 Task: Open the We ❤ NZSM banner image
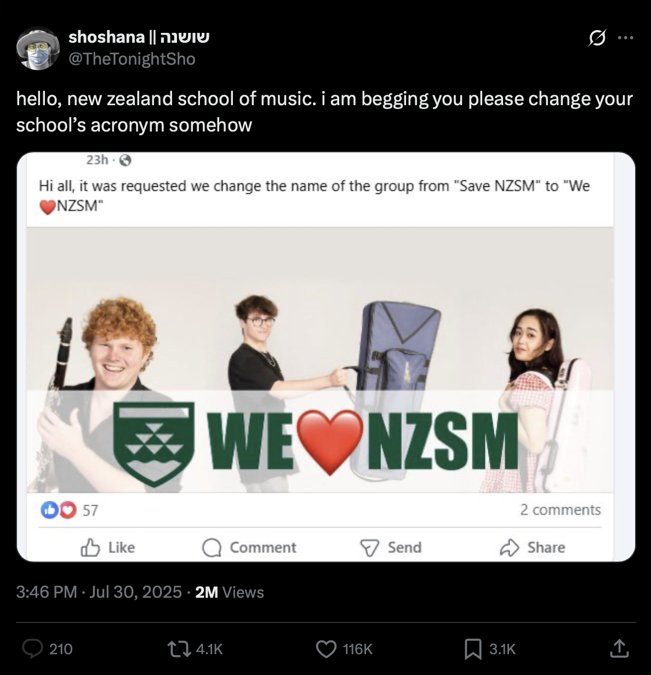319,359
